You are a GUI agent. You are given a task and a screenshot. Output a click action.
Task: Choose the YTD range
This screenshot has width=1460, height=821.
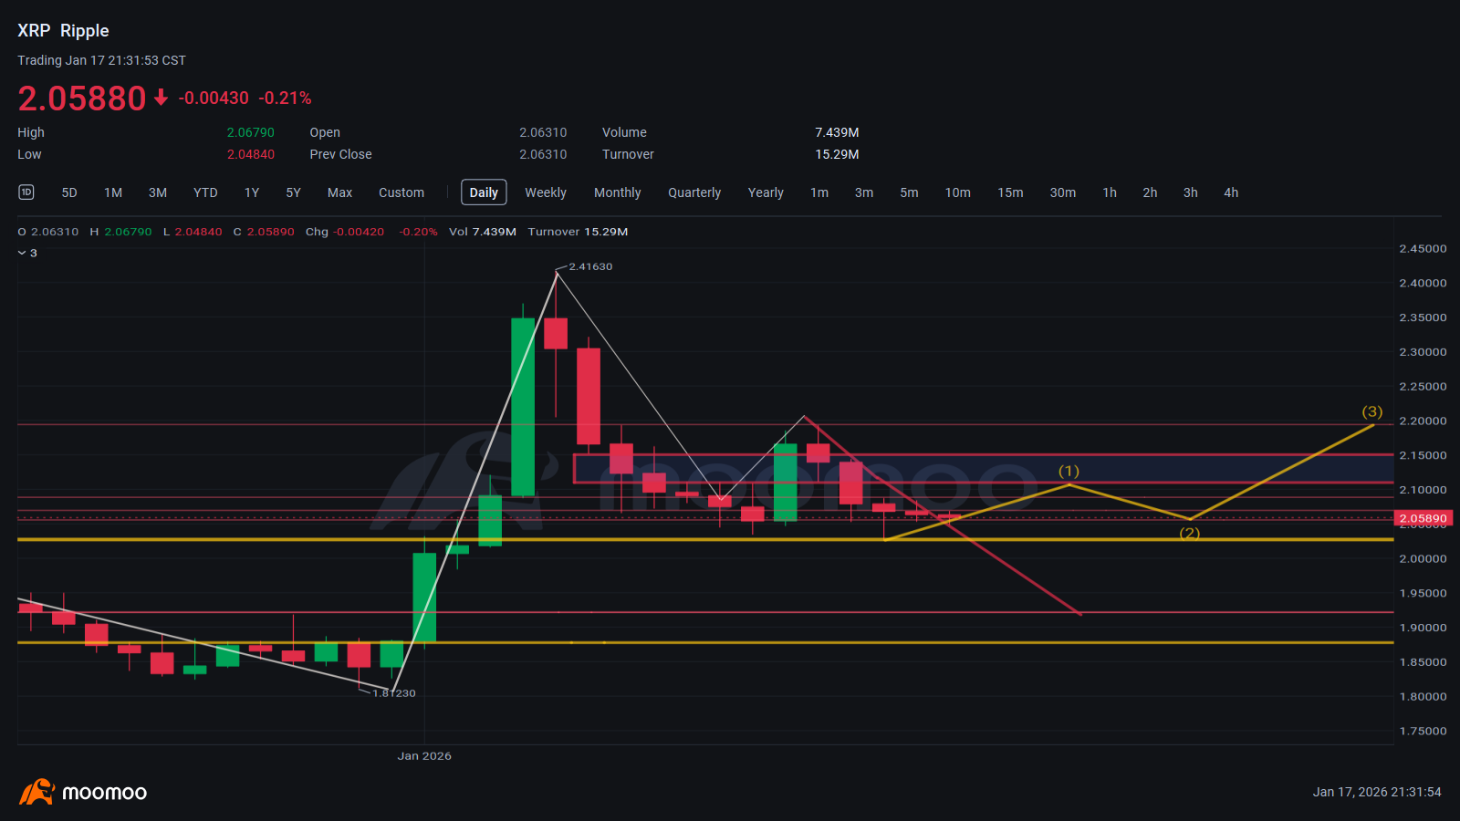pos(205,192)
